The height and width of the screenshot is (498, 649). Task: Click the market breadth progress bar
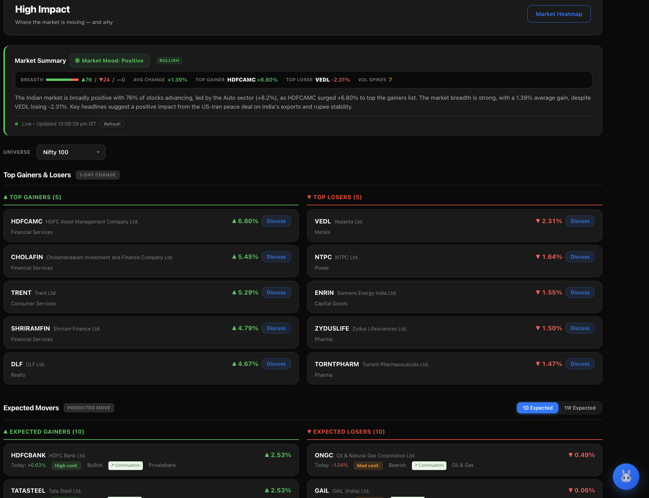tap(62, 80)
